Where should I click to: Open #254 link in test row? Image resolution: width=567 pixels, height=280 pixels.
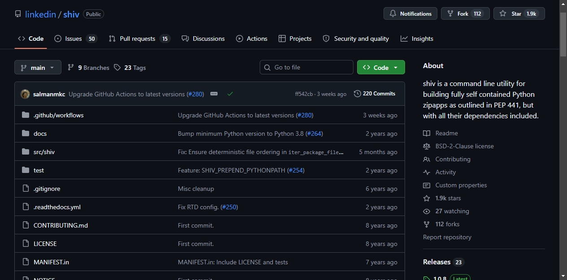tap(296, 170)
